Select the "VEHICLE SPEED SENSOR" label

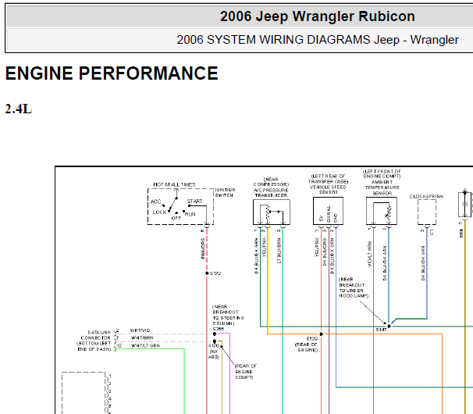click(x=328, y=190)
